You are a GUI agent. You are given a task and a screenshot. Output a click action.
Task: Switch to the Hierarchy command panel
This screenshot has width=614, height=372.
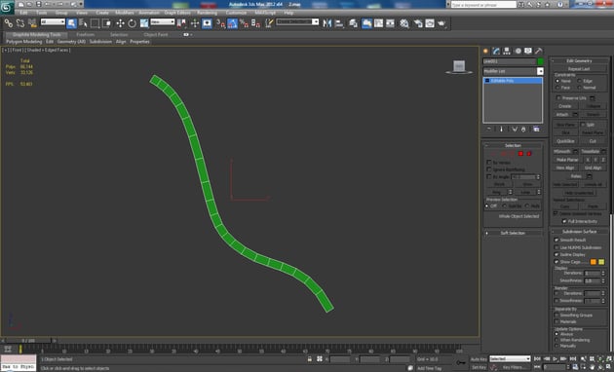pyautogui.click(x=507, y=51)
